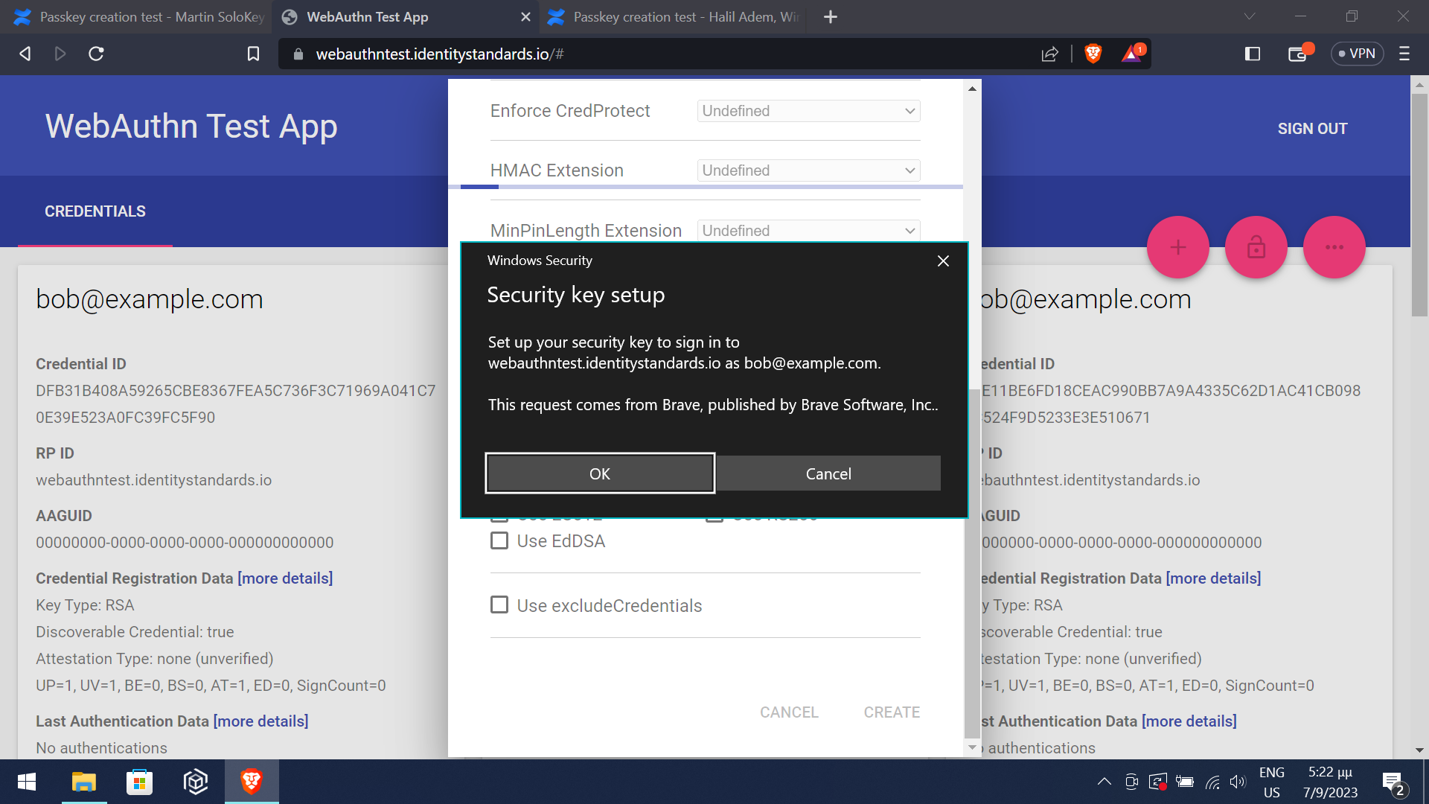The width and height of the screenshot is (1429, 804).
Task: Check the Use EdDSA checkbox
Action: (x=499, y=541)
